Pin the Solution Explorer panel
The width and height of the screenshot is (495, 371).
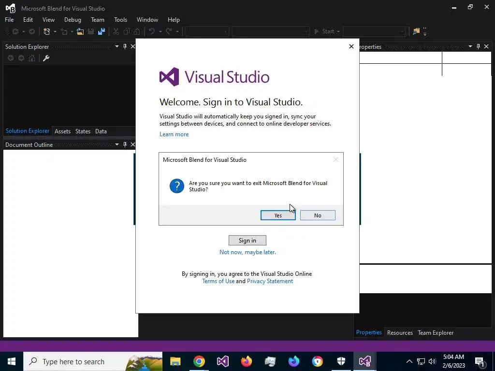point(125,46)
